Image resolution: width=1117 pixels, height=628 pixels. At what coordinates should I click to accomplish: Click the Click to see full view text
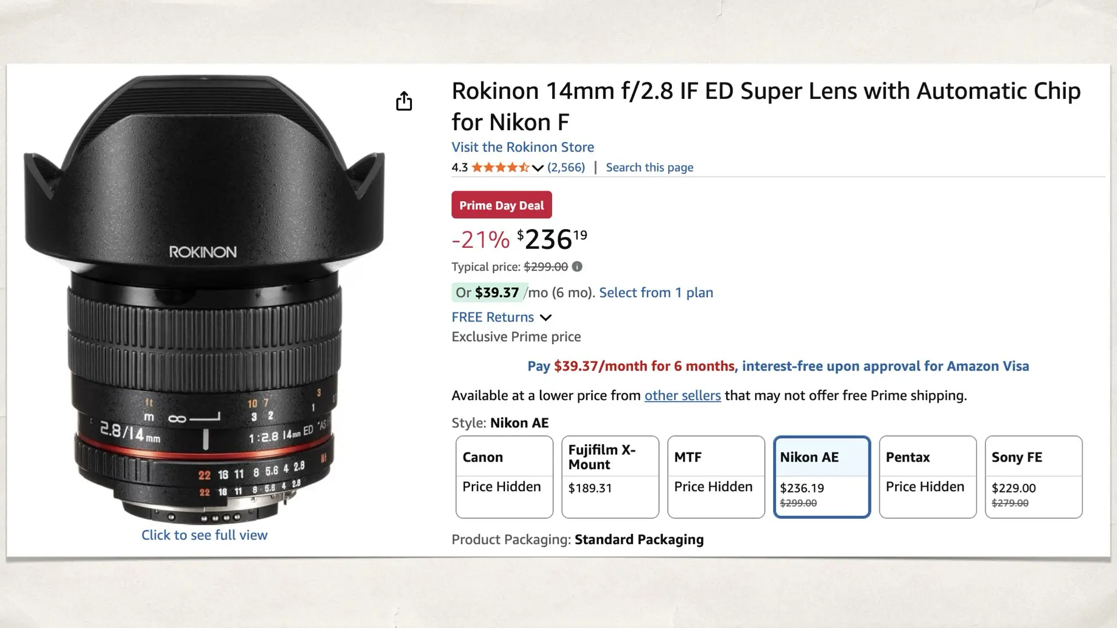click(204, 534)
